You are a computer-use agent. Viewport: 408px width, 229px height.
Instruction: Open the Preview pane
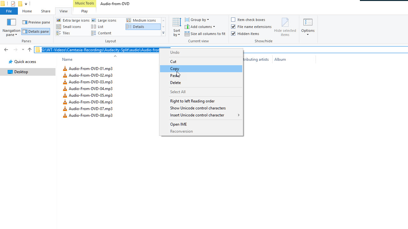(x=36, y=22)
